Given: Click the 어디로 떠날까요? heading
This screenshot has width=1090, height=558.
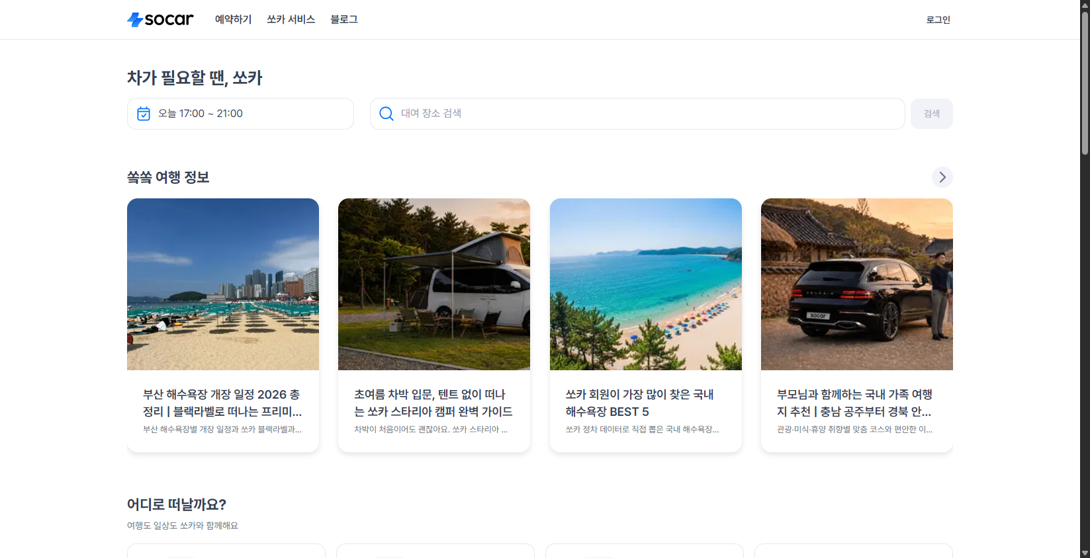Looking at the screenshot, I should (177, 504).
